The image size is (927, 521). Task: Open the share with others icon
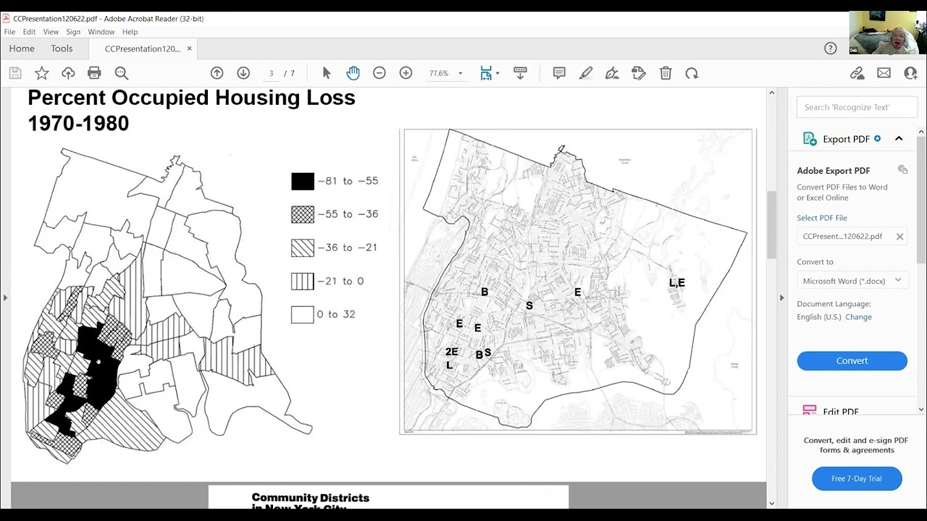[910, 73]
